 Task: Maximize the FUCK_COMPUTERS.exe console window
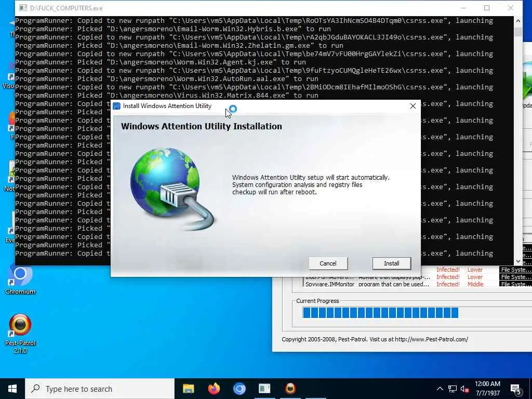tap(487, 8)
